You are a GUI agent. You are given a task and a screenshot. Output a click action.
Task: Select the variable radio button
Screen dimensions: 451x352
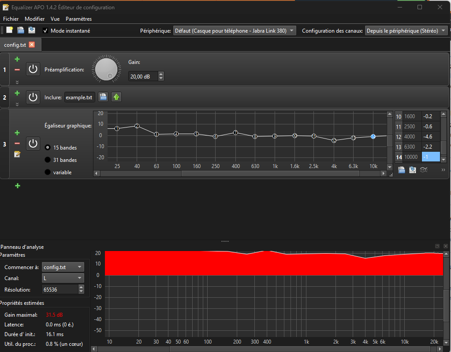[48, 172]
